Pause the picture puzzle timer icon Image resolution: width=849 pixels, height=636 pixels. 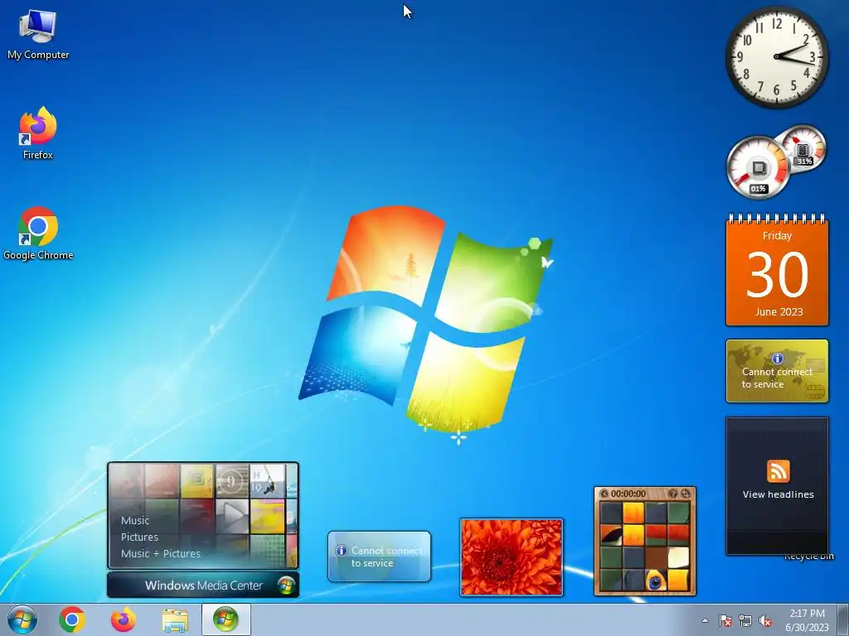pos(604,494)
